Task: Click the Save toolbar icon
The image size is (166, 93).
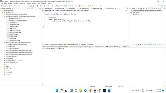Action: click(5, 6)
